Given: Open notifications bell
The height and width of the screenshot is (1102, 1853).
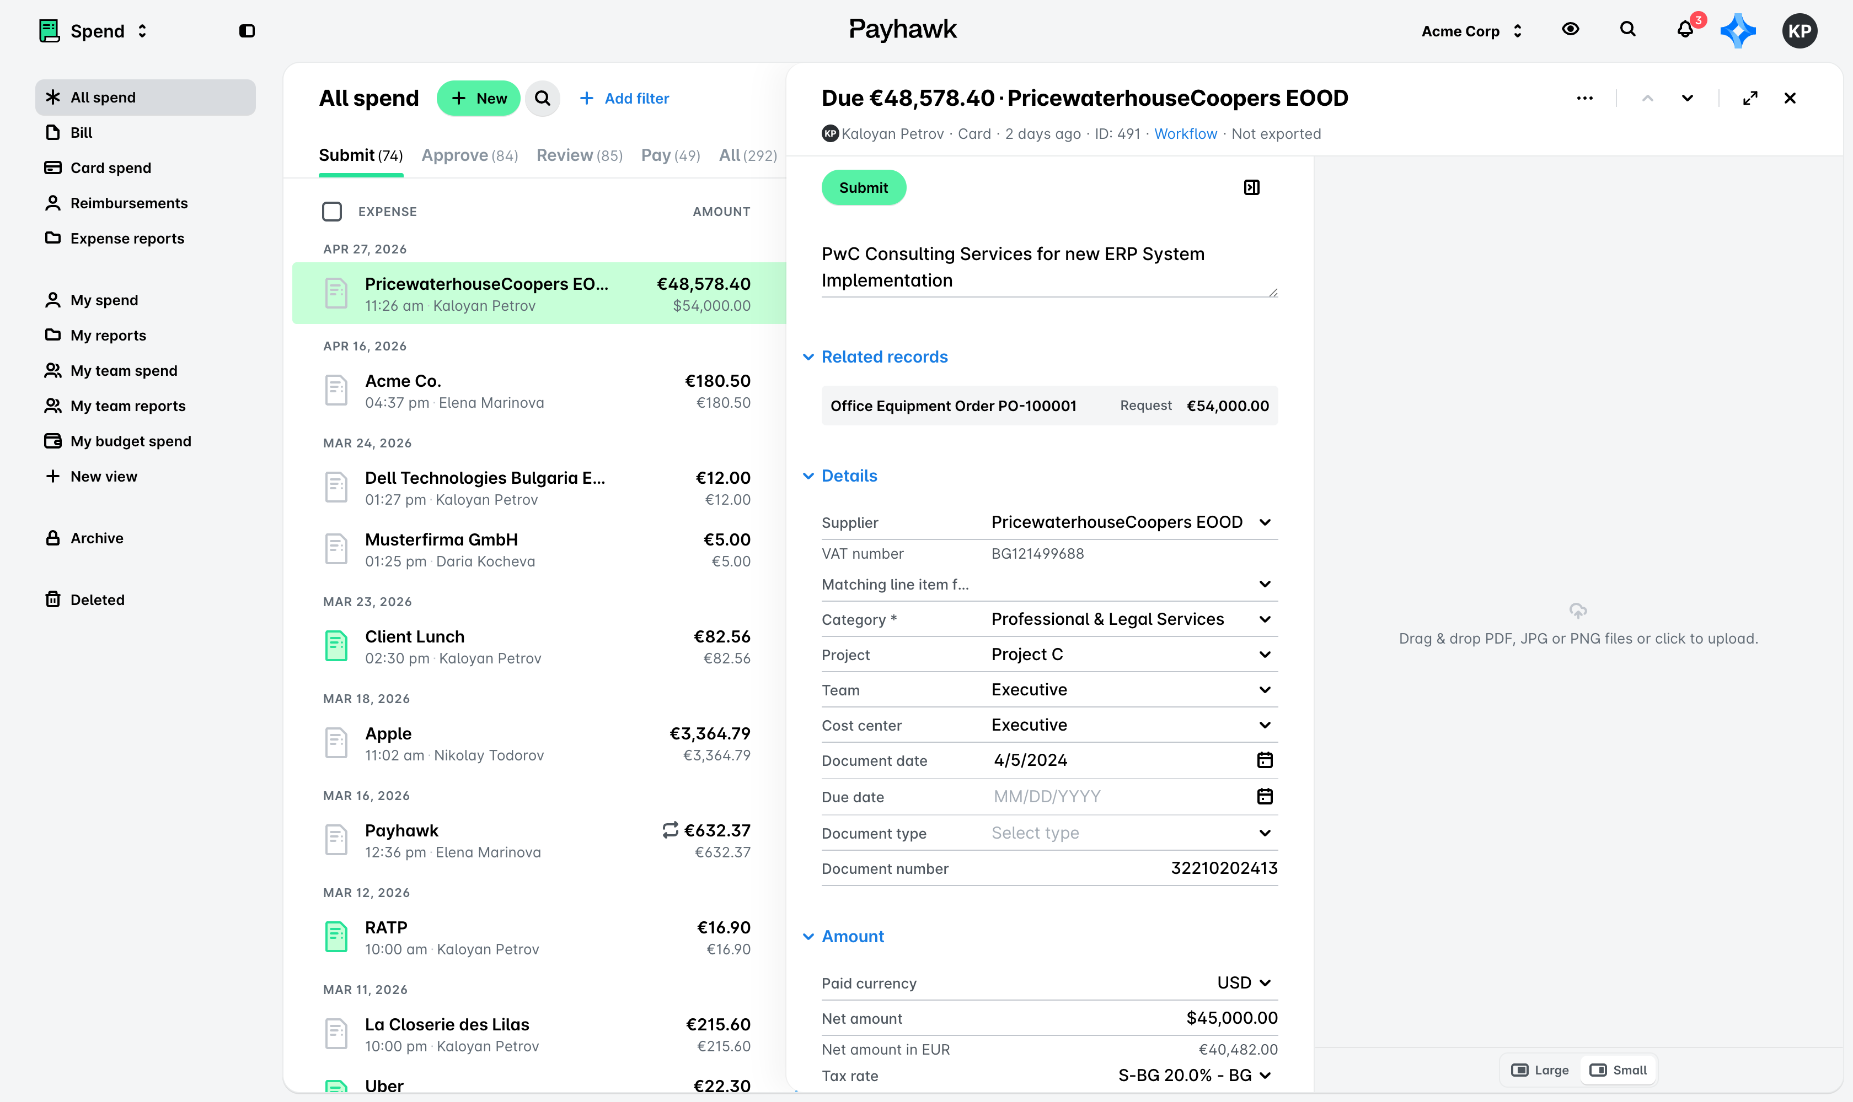Looking at the screenshot, I should (1685, 30).
